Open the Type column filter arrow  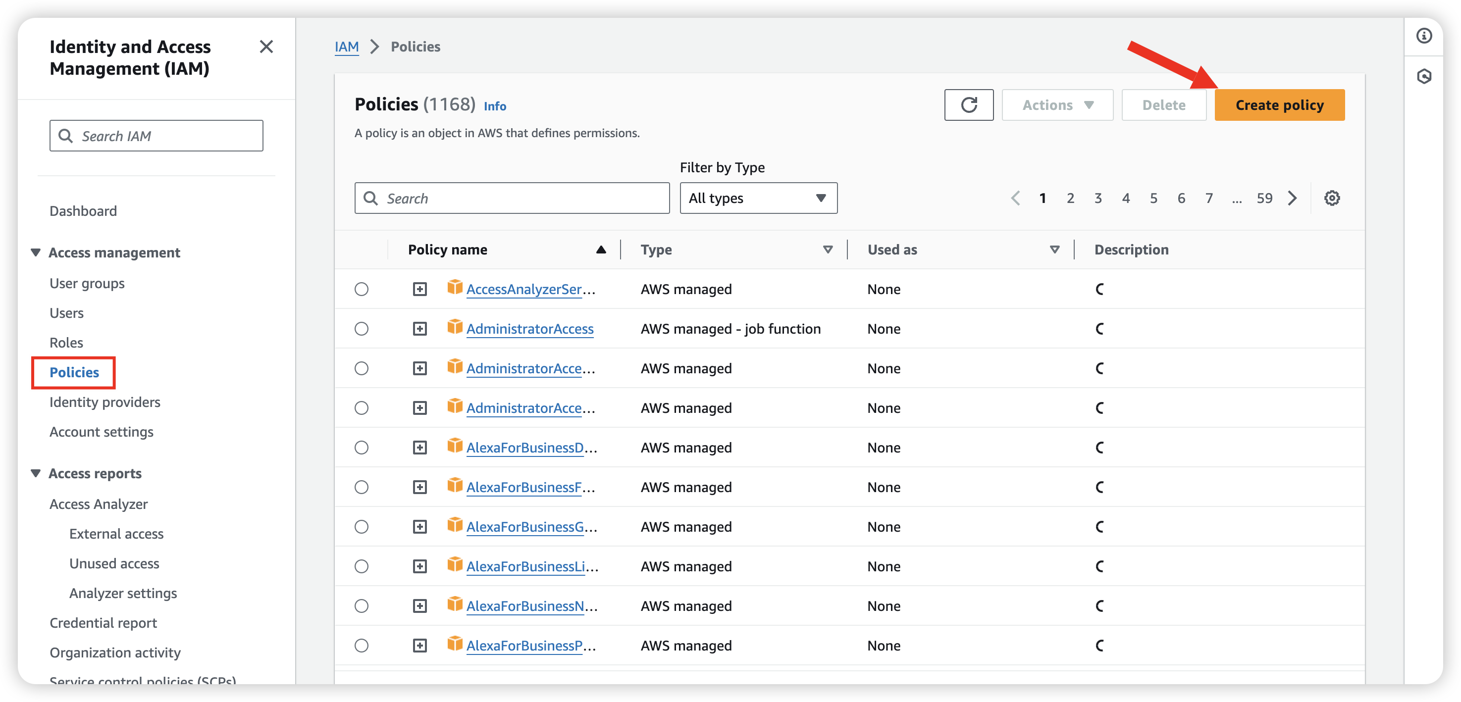coord(828,250)
